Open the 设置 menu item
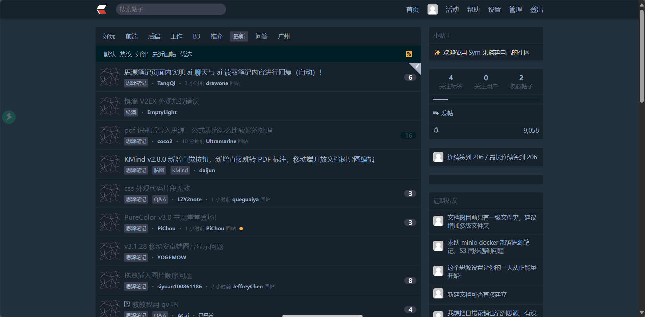 coord(494,9)
